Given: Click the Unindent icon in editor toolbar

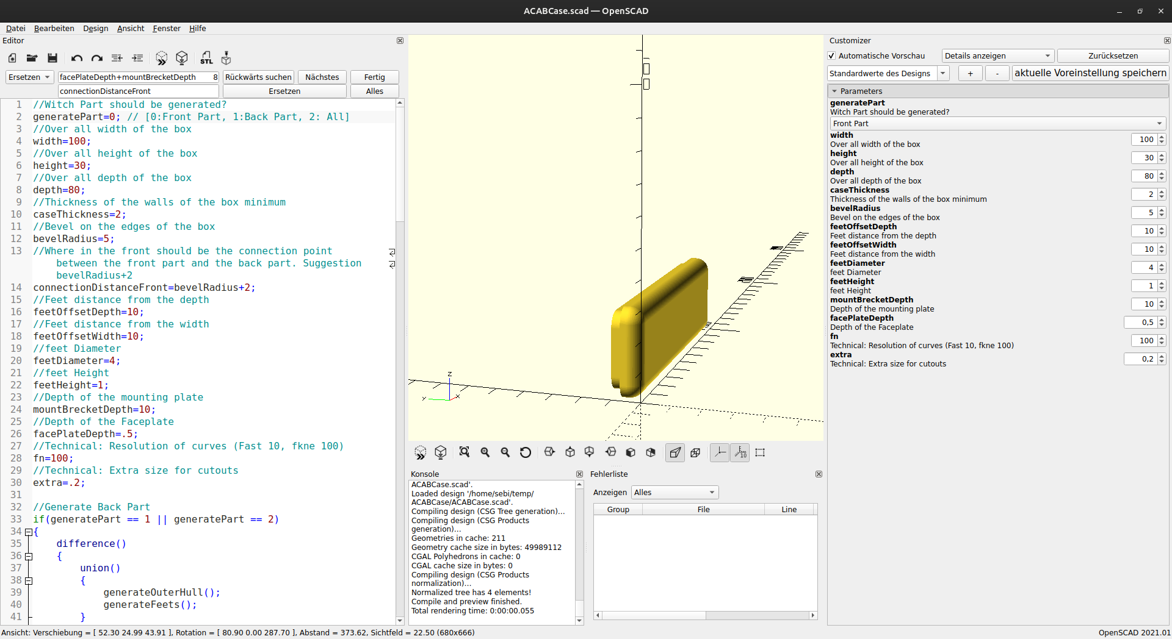Looking at the screenshot, I should [117, 58].
